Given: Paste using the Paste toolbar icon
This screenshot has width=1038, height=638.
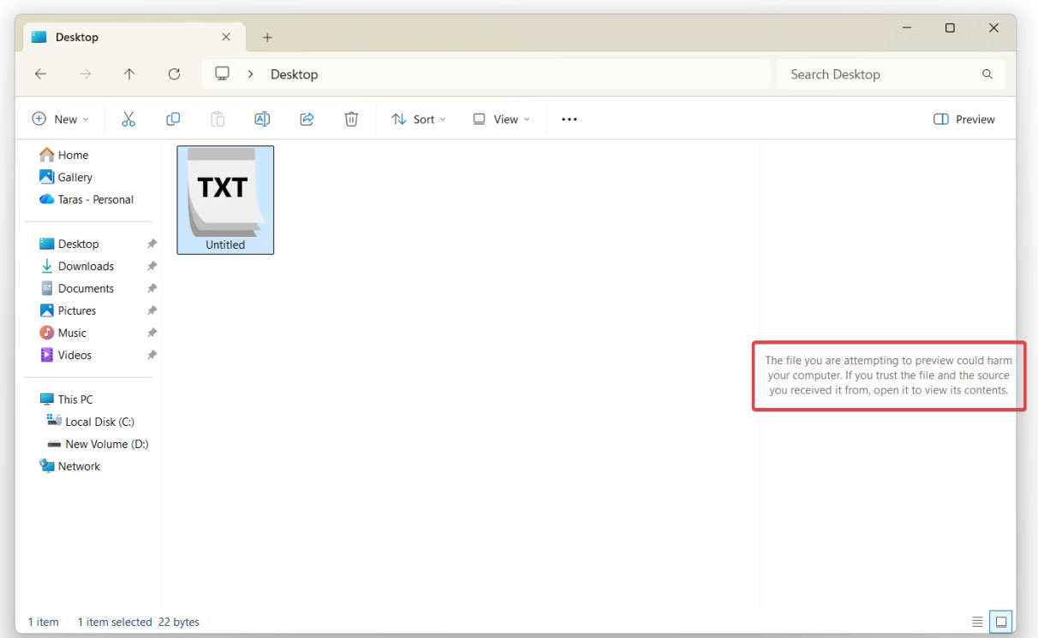Looking at the screenshot, I should tap(218, 119).
